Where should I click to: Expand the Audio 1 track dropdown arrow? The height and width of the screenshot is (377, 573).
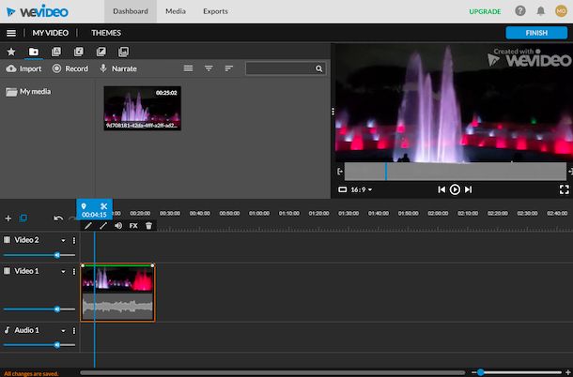63,331
